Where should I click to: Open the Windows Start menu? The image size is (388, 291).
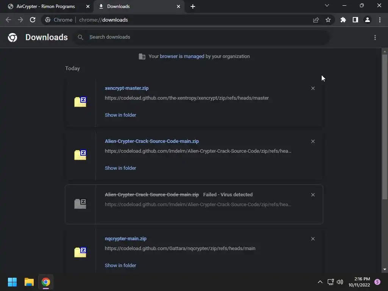tap(12, 282)
